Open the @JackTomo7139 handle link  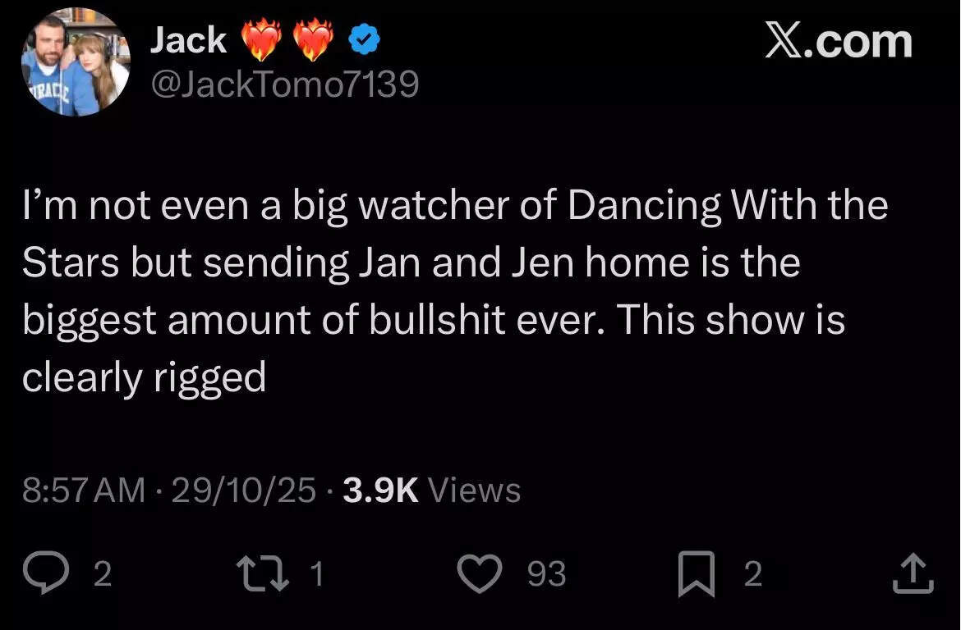284,84
